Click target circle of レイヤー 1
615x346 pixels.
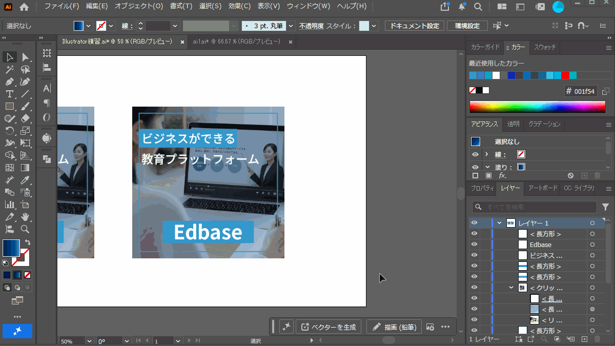[592, 223]
